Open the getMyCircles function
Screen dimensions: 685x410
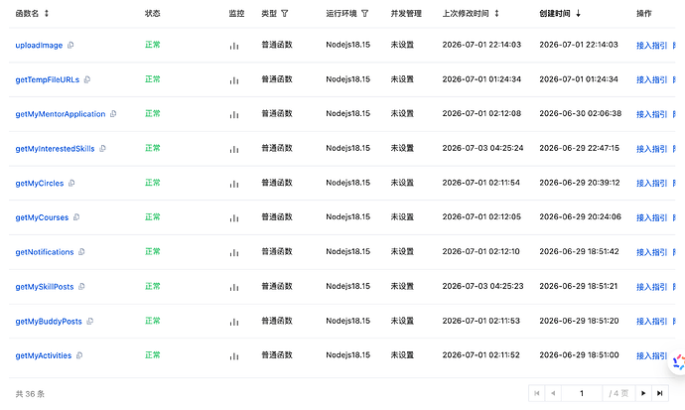pyautogui.click(x=40, y=183)
